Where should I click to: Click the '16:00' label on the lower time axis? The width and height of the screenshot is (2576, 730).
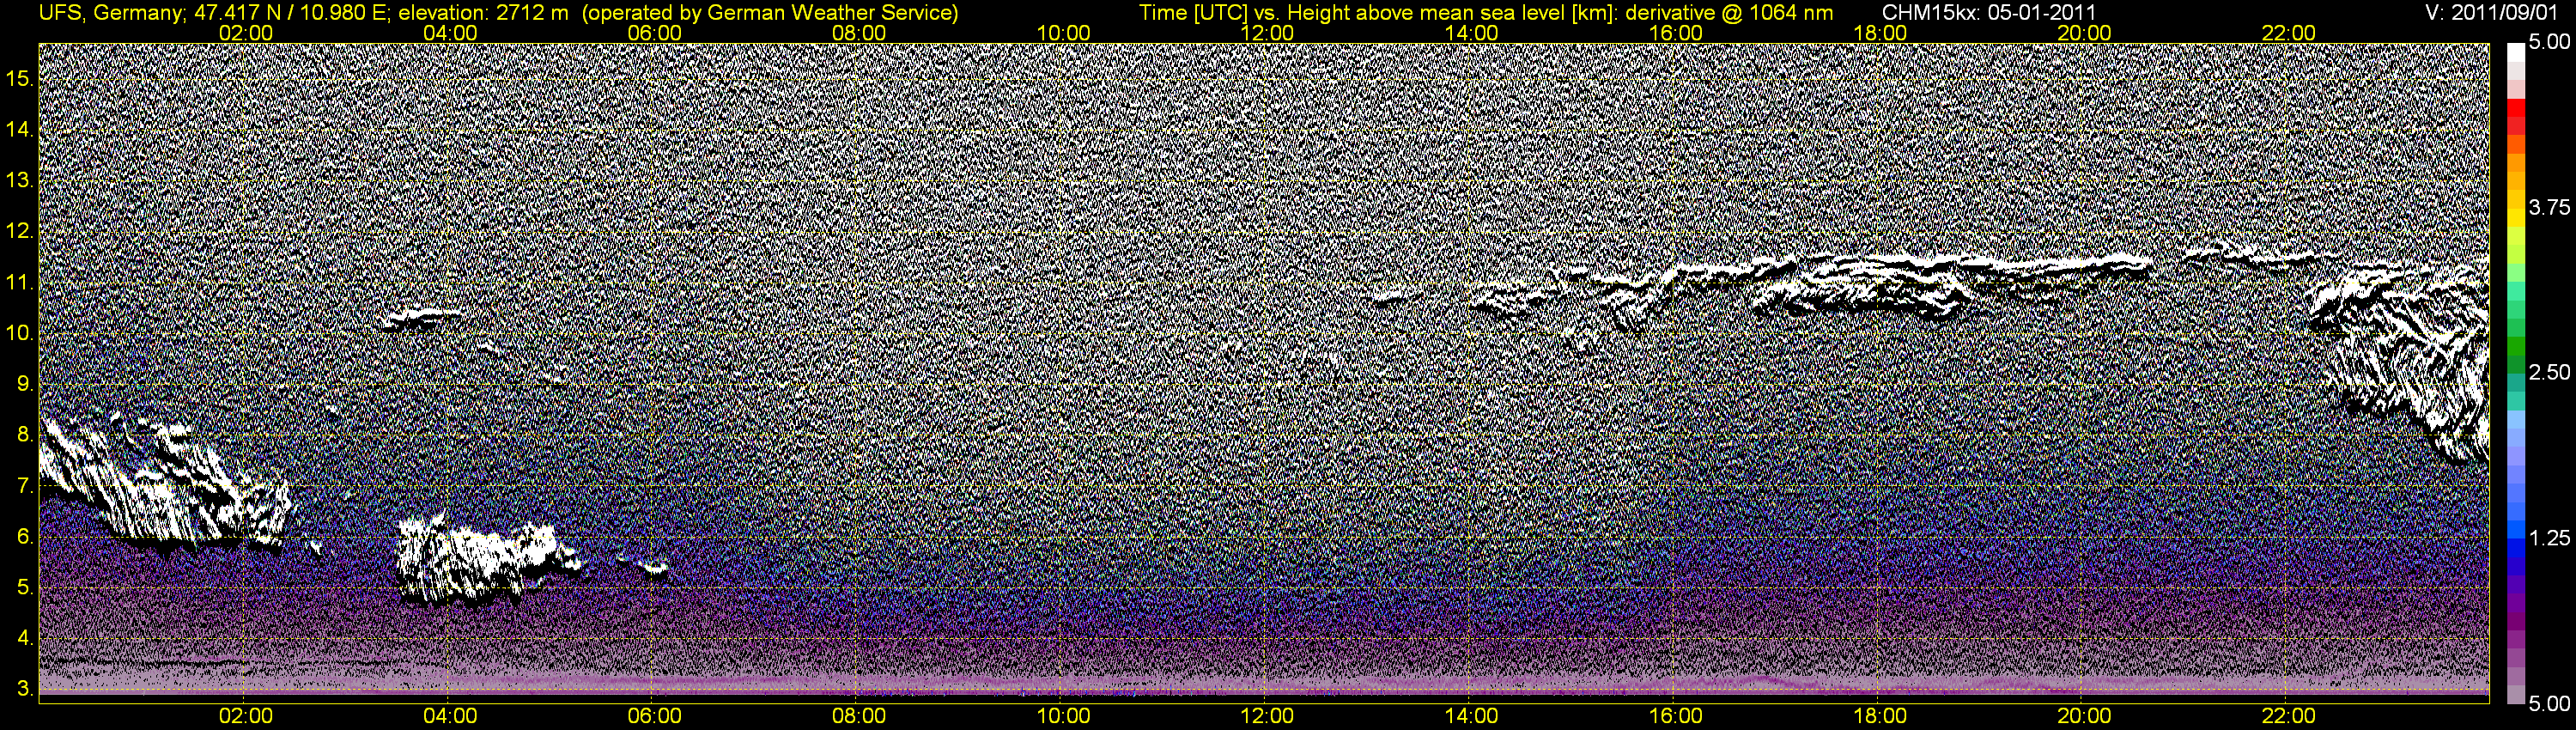[1676, 716]
